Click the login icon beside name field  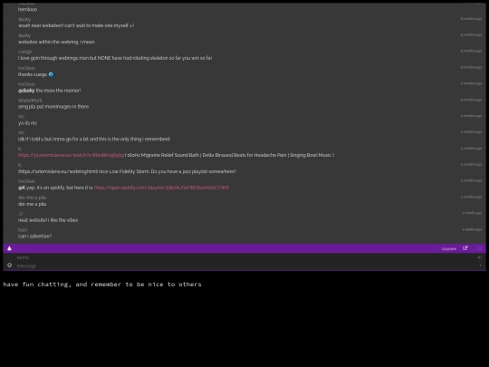(480, 257)
